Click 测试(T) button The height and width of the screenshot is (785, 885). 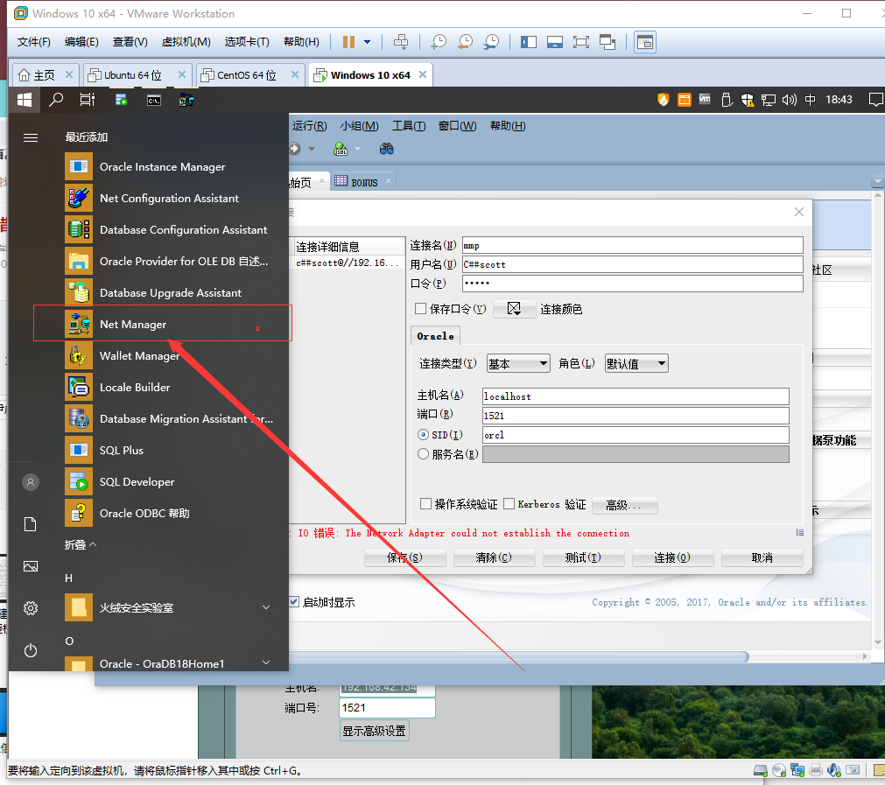pos(583,557)
